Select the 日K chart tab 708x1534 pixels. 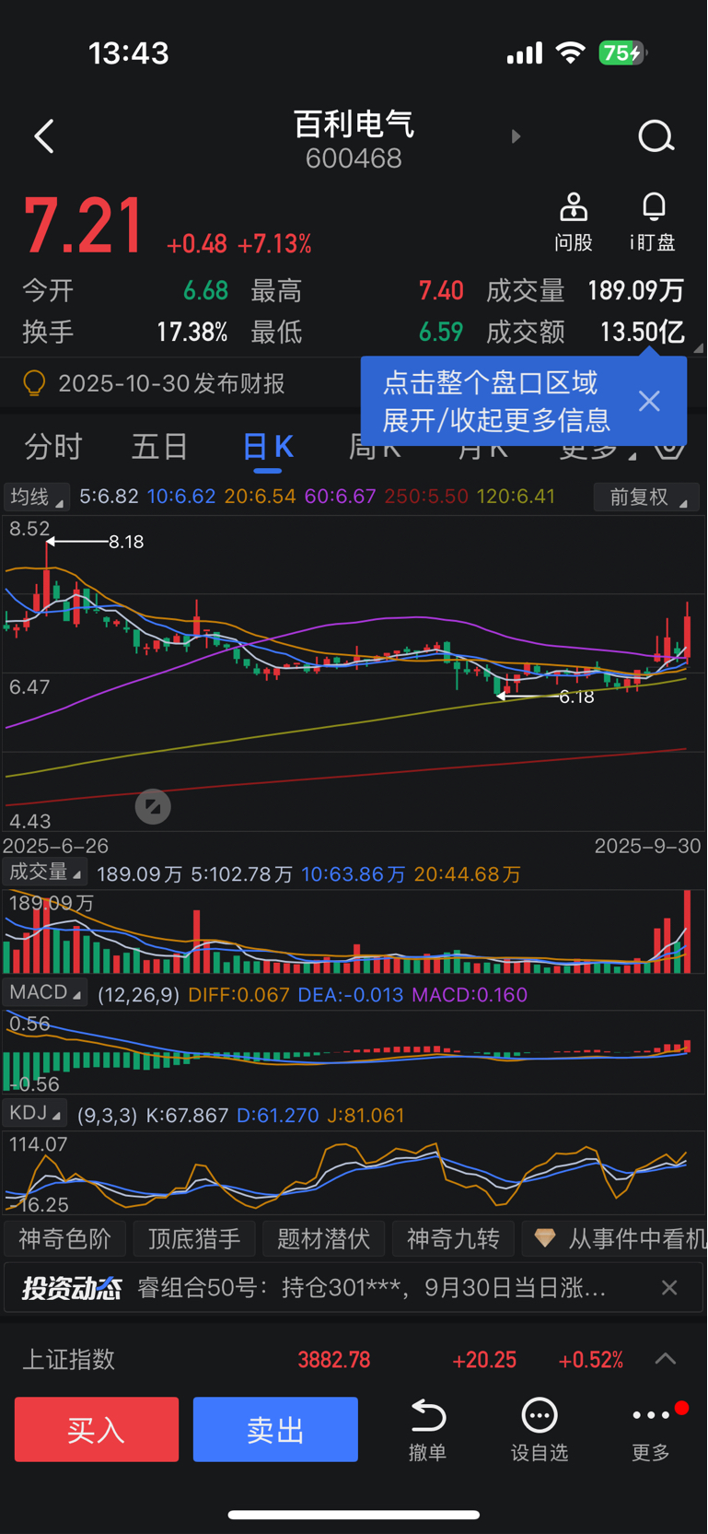268,448
